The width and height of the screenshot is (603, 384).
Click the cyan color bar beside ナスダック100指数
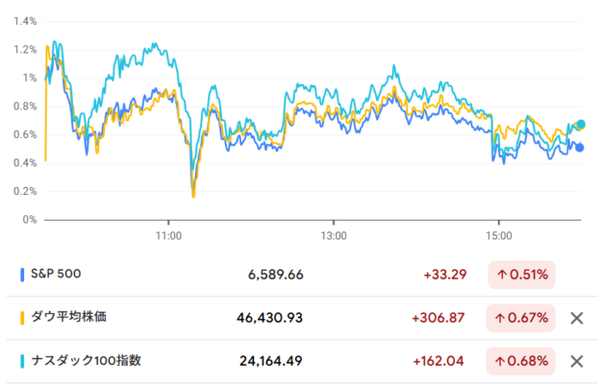[x=22, y=361]
